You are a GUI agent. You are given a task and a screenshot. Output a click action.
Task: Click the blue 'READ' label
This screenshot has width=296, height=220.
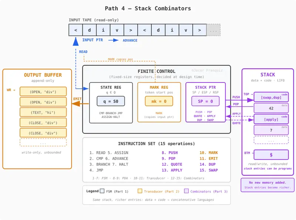(x=83, y=52)
